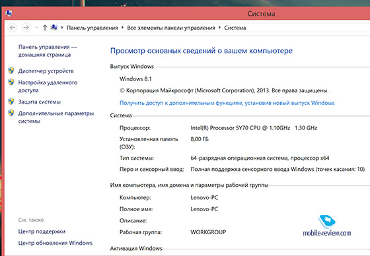Open Защита системы link
370x256 pixels.
pyautogui.click(x=40, y=102)
